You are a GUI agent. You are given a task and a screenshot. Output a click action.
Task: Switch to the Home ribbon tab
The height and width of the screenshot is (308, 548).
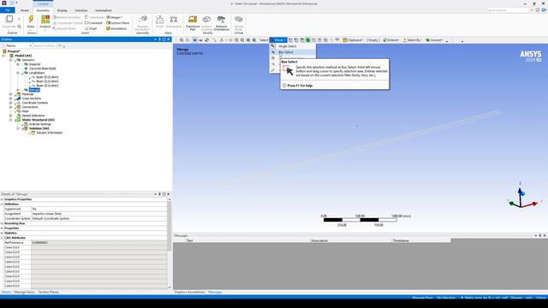coord(25,10)
